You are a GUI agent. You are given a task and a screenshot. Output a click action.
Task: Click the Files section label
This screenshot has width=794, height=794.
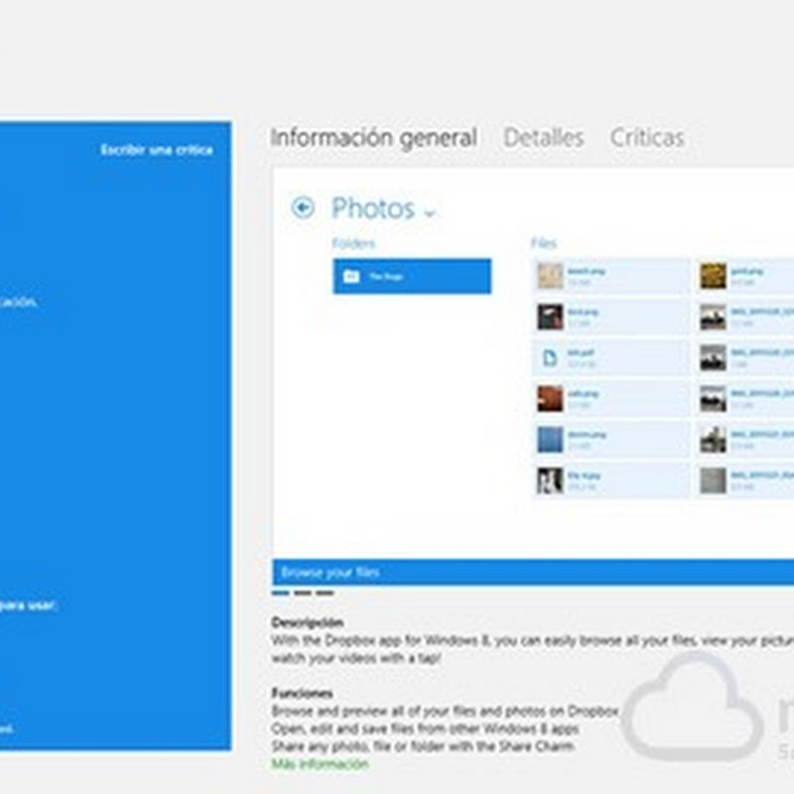[544, 243]
